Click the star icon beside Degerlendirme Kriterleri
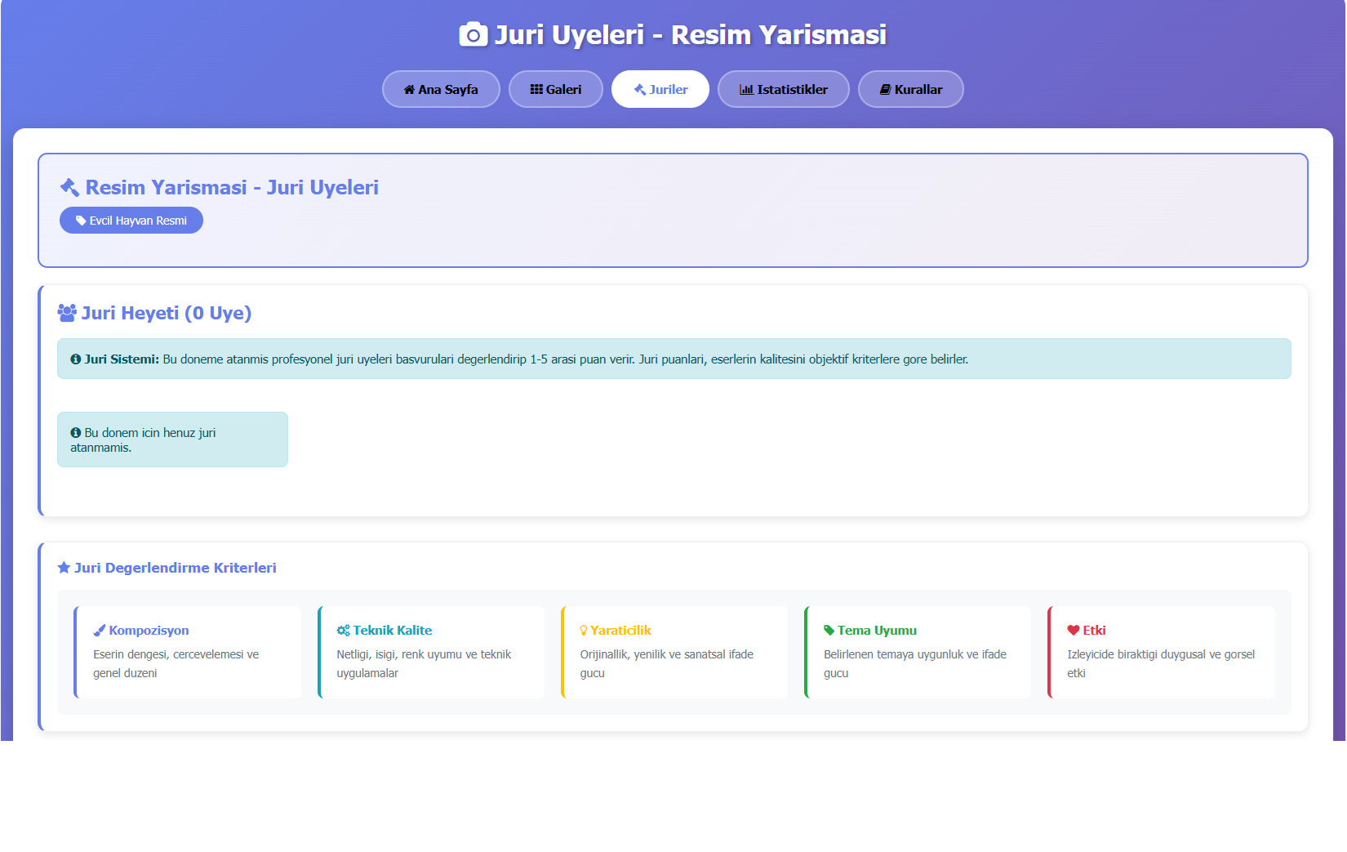1347x852 pixels. click(64, 568)
